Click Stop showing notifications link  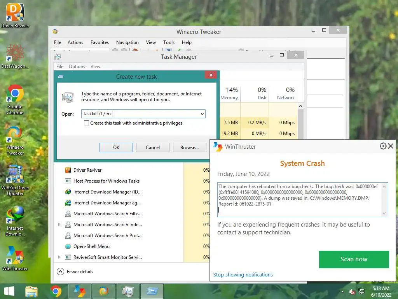243,275
